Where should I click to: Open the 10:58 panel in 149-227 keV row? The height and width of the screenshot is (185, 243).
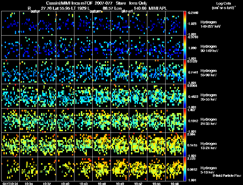174,23
